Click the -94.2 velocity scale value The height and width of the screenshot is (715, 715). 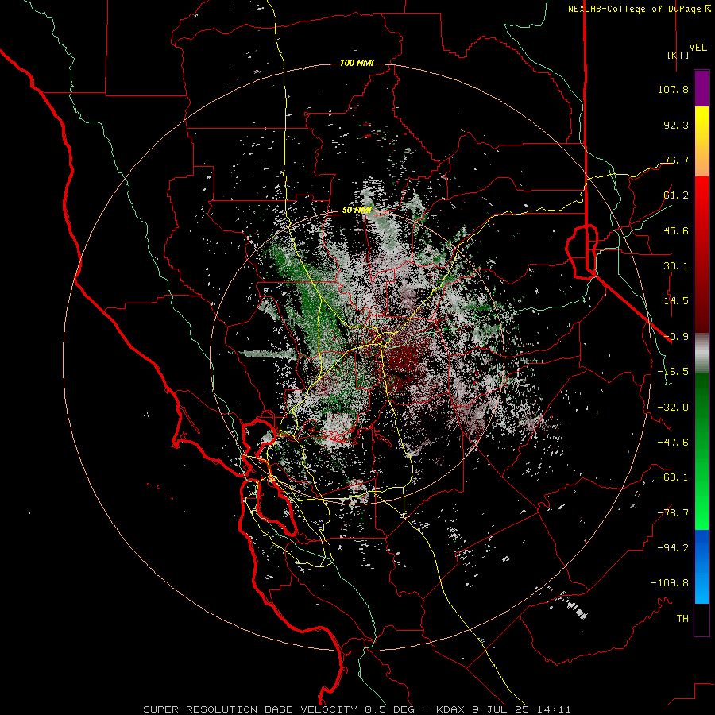(673, 548)
